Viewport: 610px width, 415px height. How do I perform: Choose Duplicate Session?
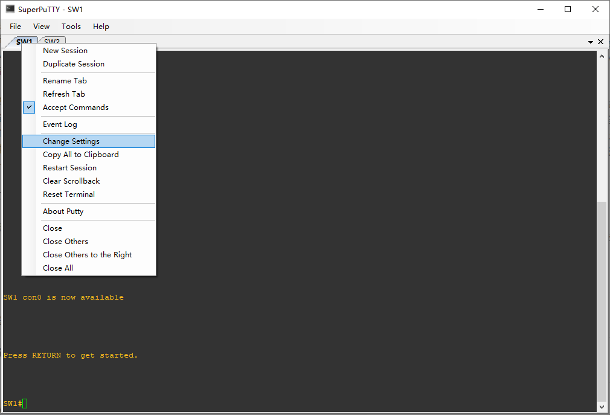pos(89,64)
